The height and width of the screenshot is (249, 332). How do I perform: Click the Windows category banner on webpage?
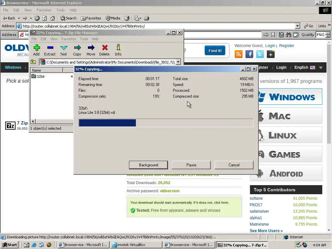(290, 97)
